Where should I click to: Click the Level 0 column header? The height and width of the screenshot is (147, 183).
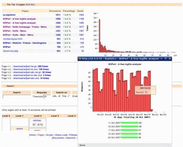click(6, 116)
